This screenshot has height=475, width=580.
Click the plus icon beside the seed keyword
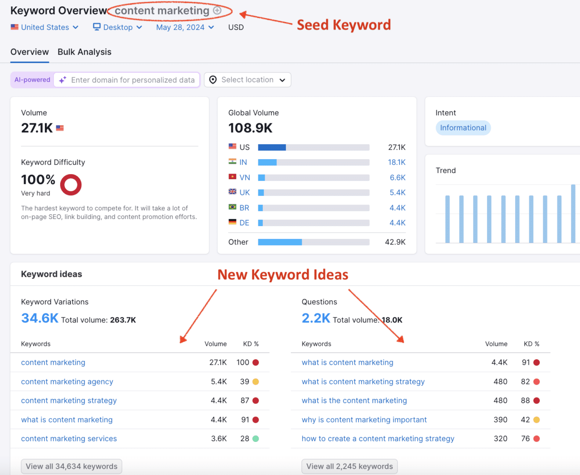pyautogui.click(x=217, y=10)
